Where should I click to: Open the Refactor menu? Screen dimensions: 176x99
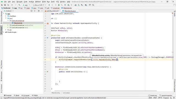(x=38, y=2)
